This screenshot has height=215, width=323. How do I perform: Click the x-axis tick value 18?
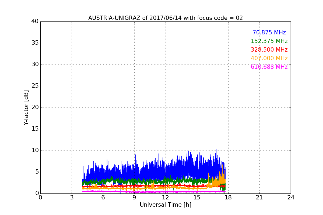[x=228, y=198]
